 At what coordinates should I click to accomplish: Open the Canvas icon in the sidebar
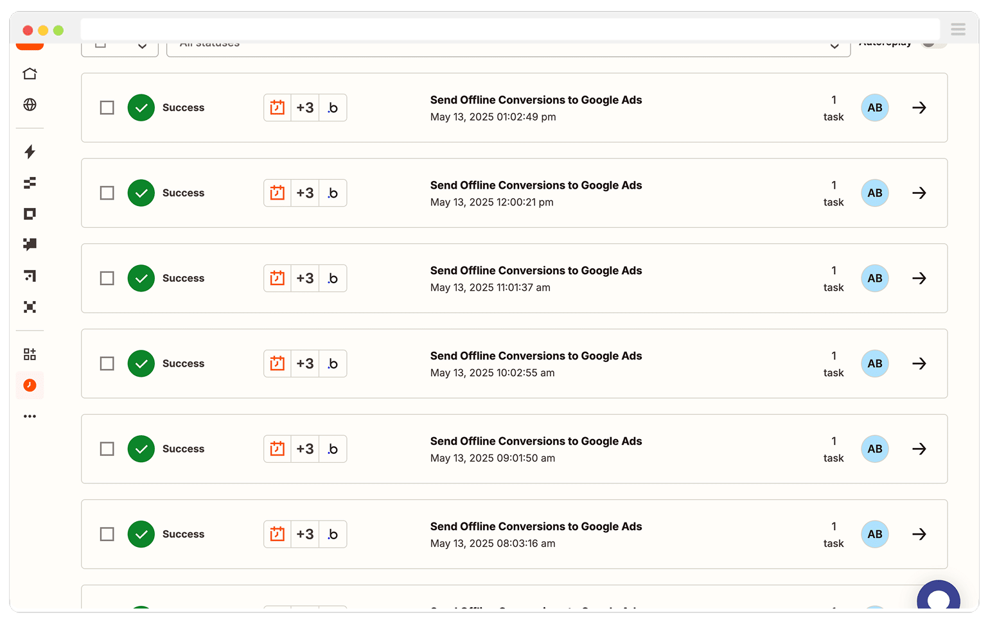pyautogui.click(x=30, y=276)
